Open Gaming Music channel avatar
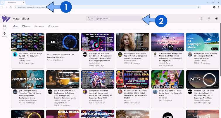 [x=15, y=54]
